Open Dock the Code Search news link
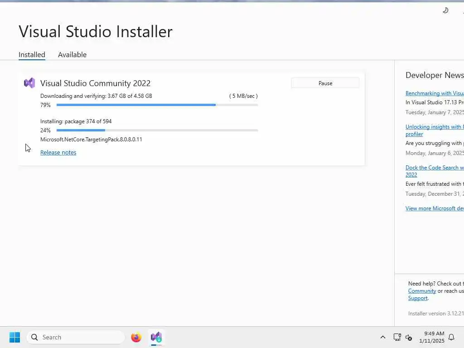464x348 pixels. (435, 171)
